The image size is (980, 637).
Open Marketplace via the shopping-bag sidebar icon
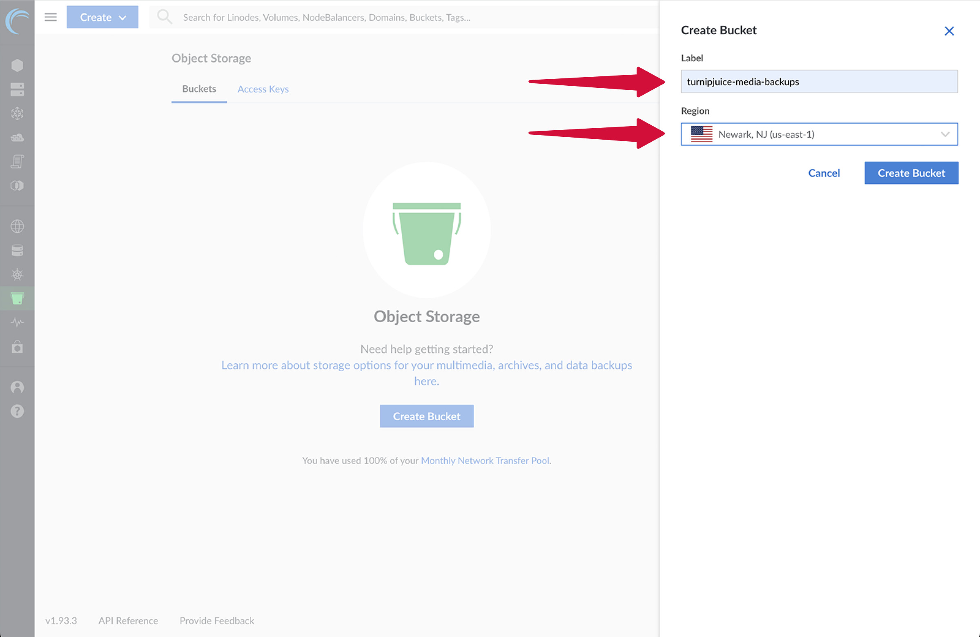(17, 347)
